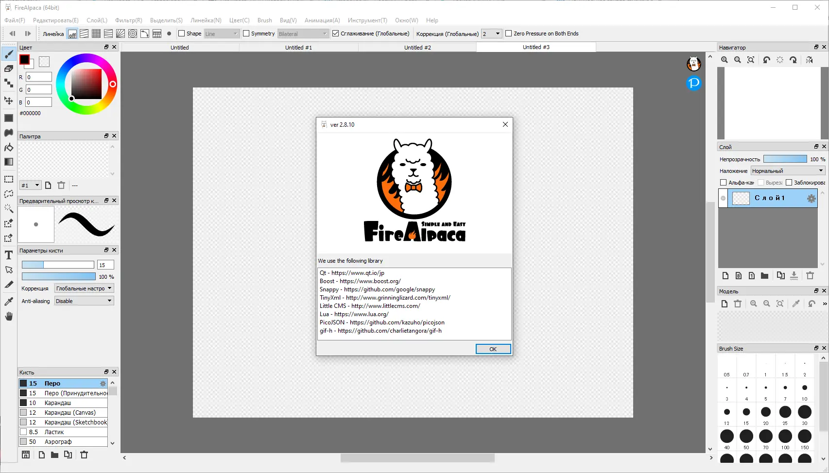Delete the current layer with trash icon
The height and width of the screenshot is (473, 829).
(810, 275)
